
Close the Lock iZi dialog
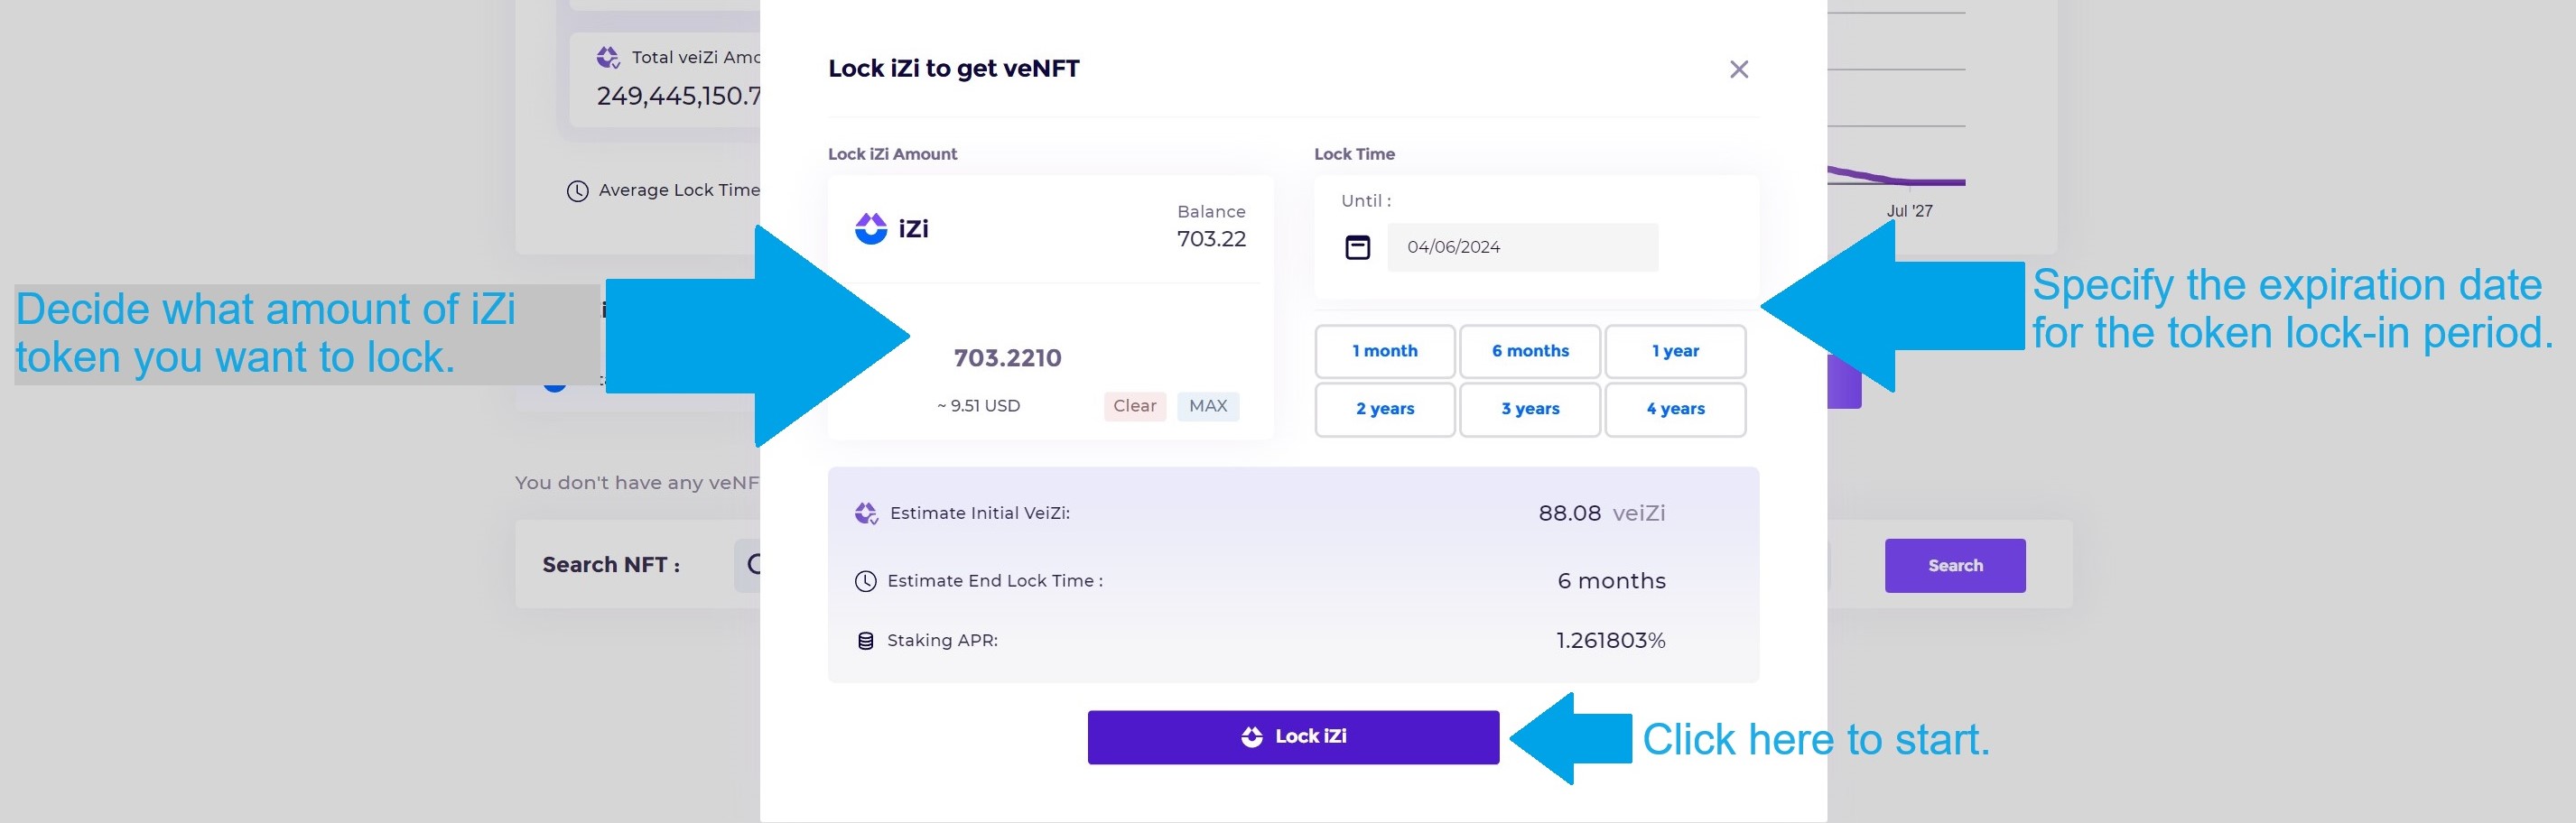coord(1738,69)
